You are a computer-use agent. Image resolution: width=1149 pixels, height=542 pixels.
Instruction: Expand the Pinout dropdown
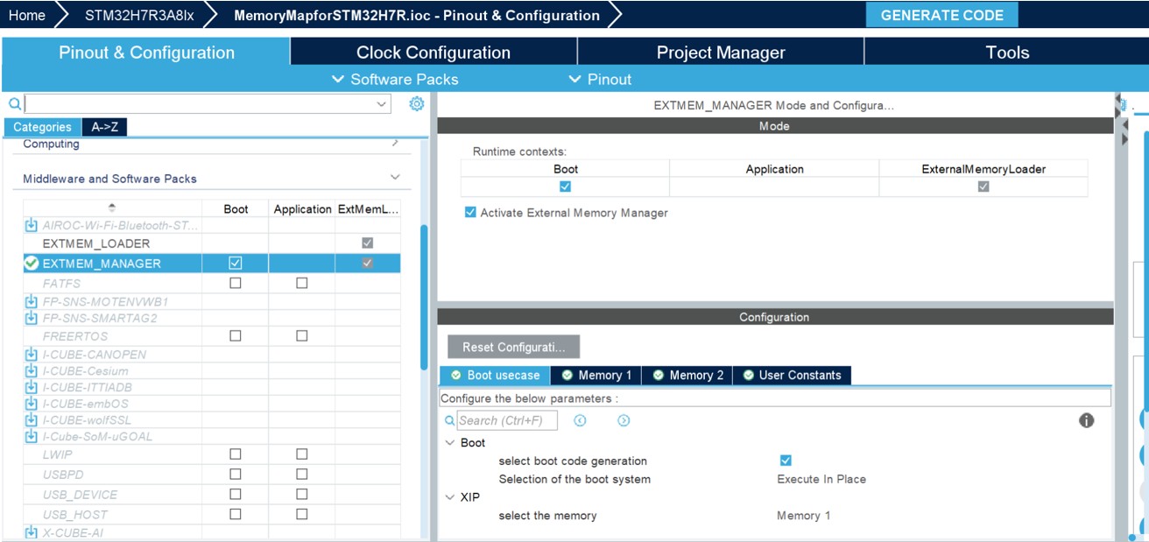[x=600, y=79]
